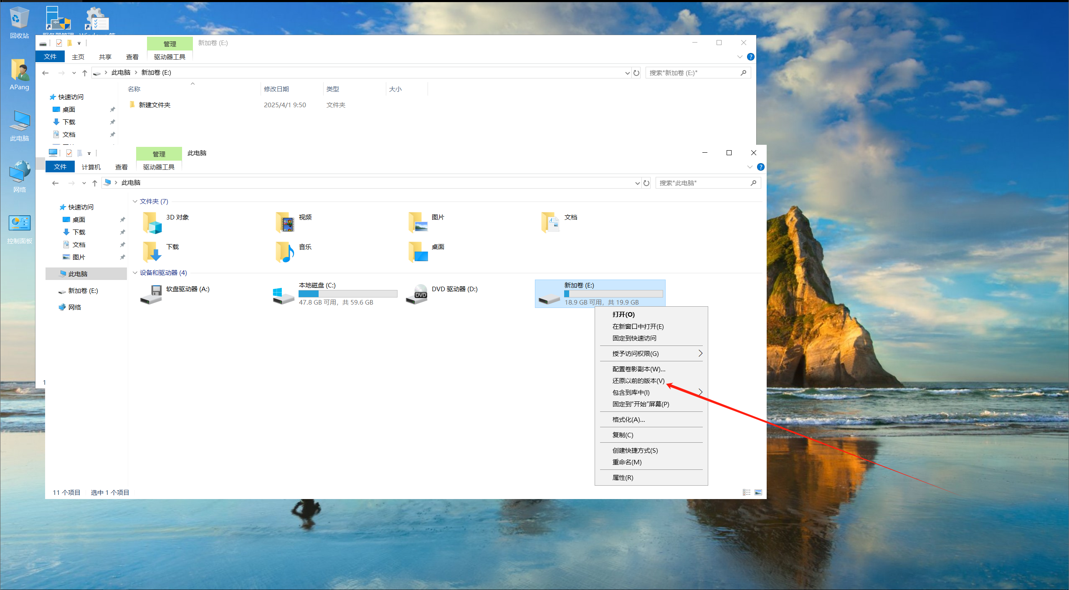Image resolution: width=1069 pixels, height=590 pixels.
Task: Open the 3D Objects folder icon
Action: pos(152,222)
